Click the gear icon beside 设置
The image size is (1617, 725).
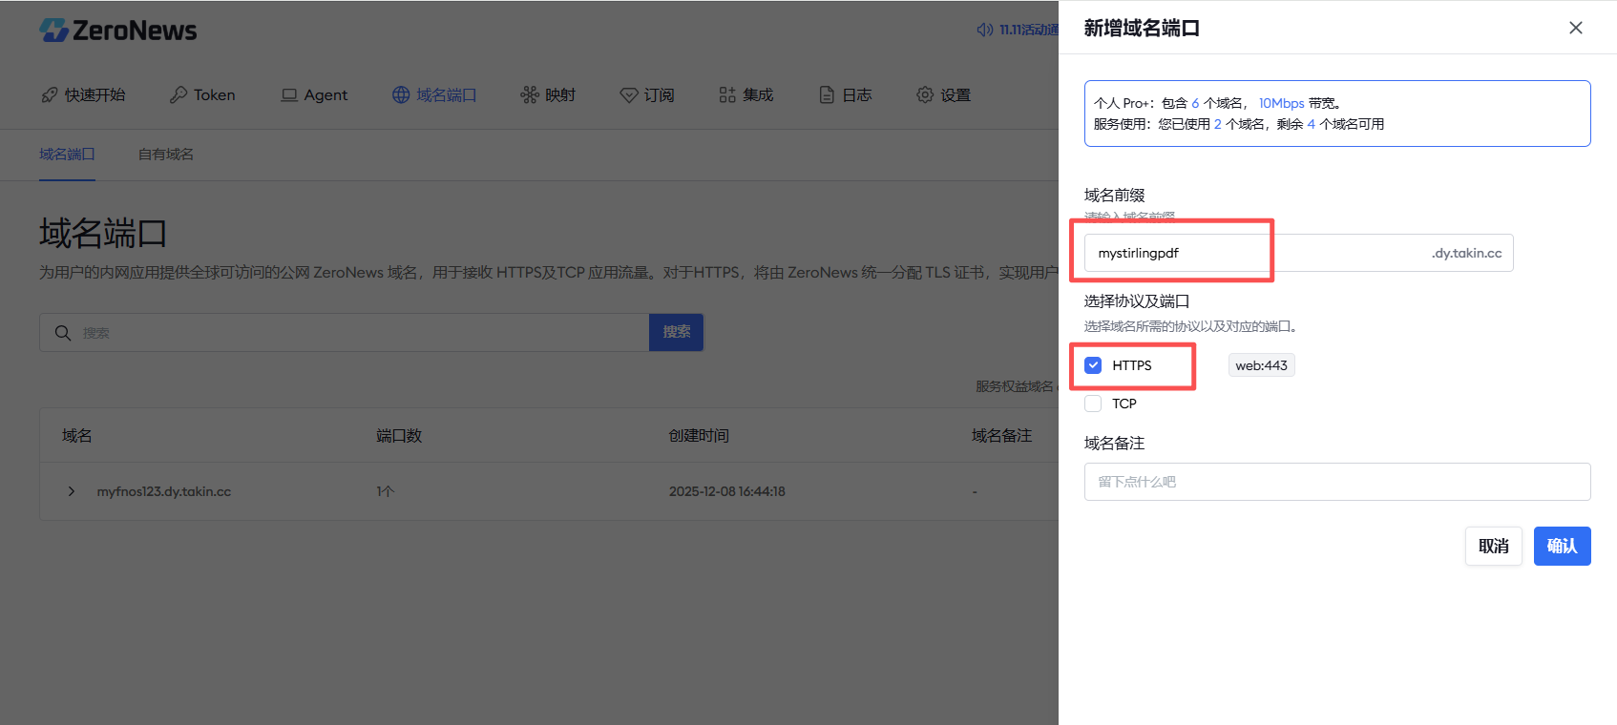[x=925, y=95]
